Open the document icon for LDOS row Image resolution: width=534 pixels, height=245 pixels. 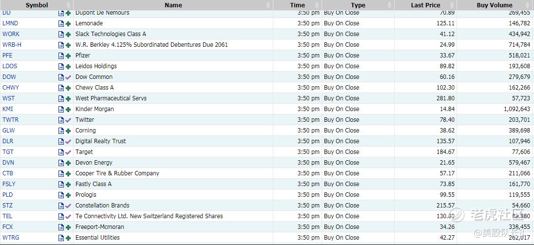[x=61, y=67]
